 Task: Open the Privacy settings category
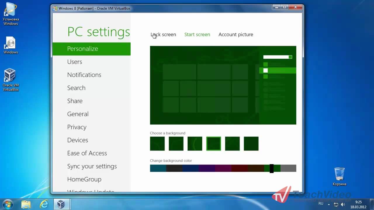[77, 127]
